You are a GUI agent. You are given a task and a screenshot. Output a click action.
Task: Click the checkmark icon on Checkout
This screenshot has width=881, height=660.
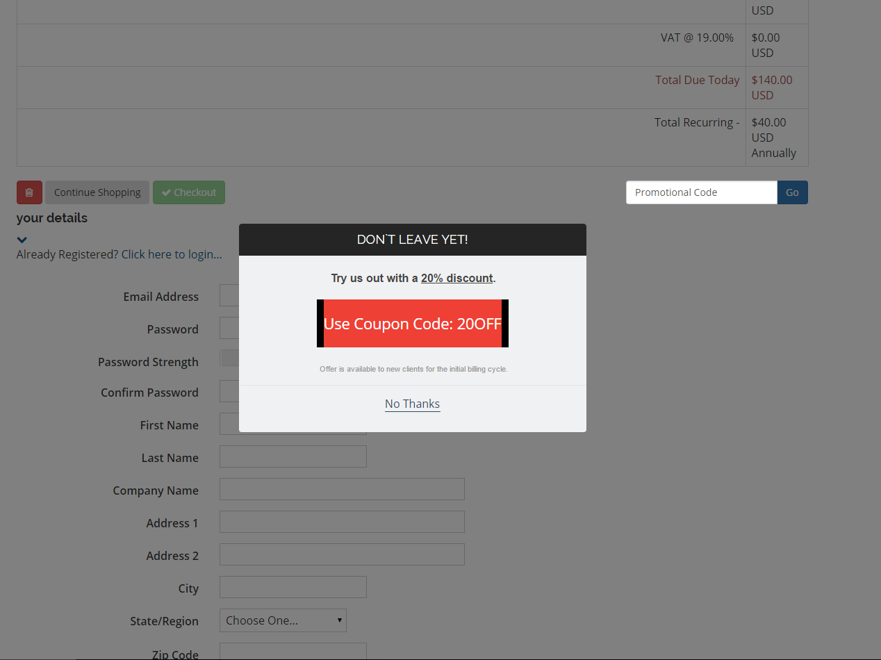click(166, 192)
